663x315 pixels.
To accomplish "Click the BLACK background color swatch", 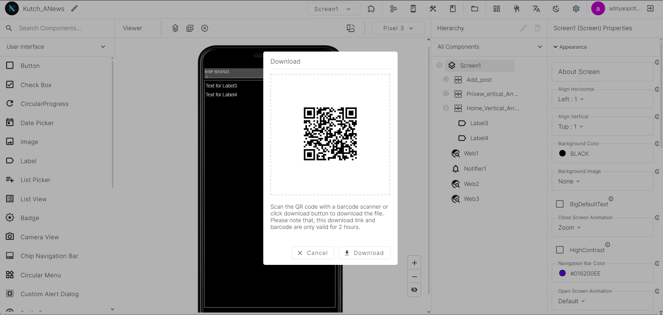I will (x=562, y=153).
